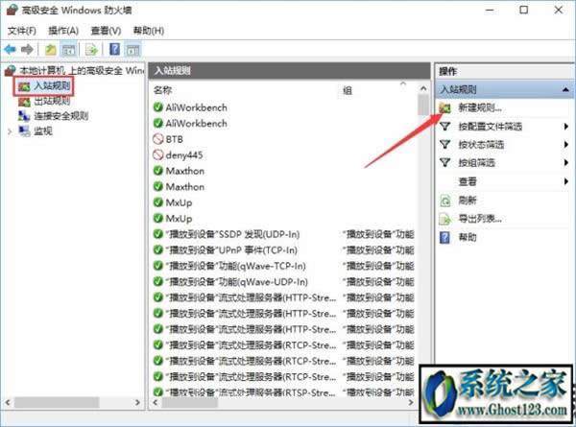
Task: Click 按组筛选 action
Action: [476, 163]
